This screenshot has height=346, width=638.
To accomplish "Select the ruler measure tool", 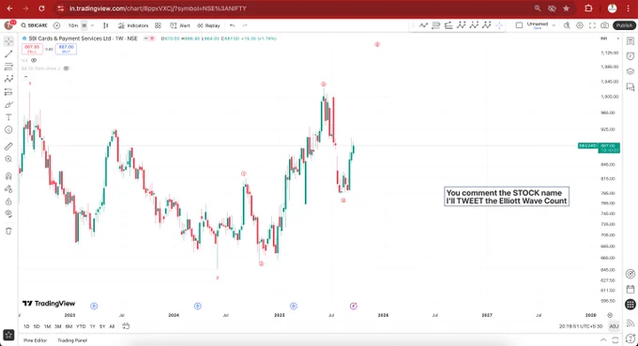I will point(8,146).
